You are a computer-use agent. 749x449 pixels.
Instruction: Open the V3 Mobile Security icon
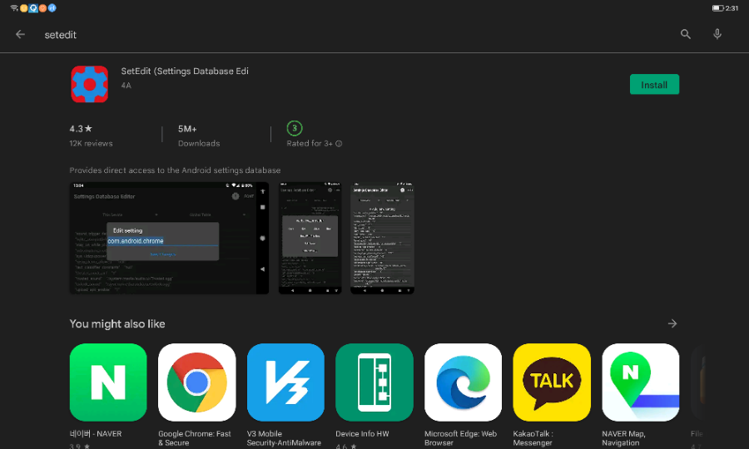coord(285,382)
